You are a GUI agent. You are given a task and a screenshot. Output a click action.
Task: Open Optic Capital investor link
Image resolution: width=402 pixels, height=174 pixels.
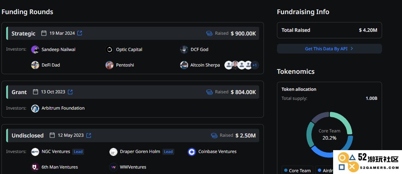point(129,50)
